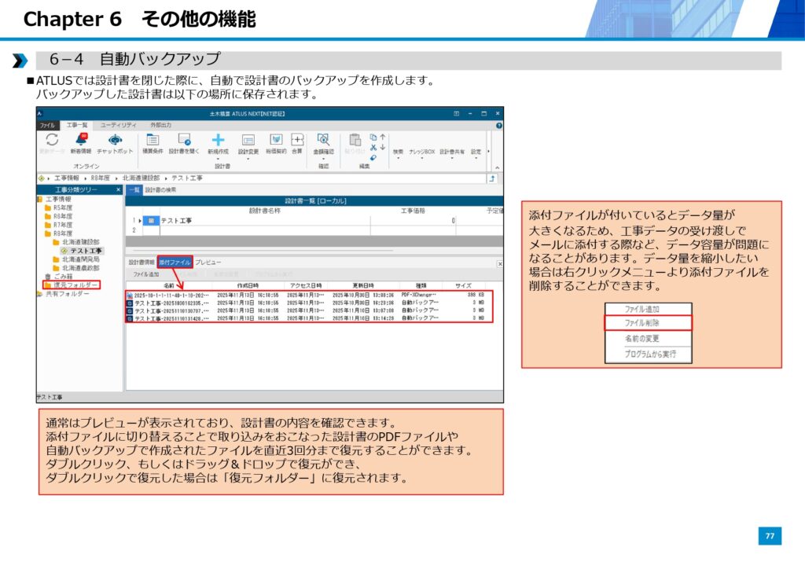
Task: Open the 検索 dropdown in ribbon
Action: tap(398, 152)
